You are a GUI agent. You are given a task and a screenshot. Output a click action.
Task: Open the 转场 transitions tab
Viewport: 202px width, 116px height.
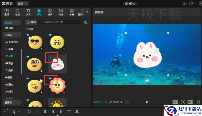click(61, 12)
